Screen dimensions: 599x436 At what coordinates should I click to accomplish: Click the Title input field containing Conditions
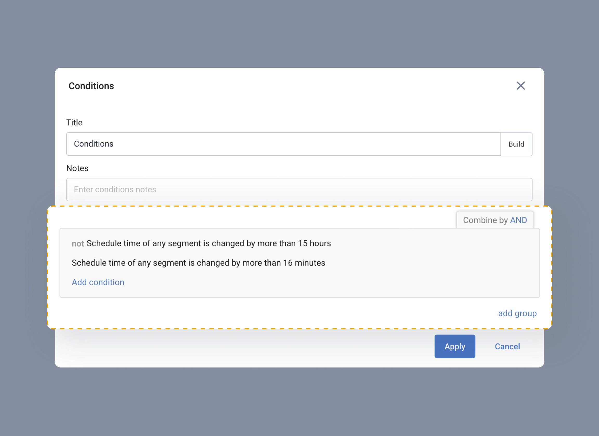[x=283, y=144]
